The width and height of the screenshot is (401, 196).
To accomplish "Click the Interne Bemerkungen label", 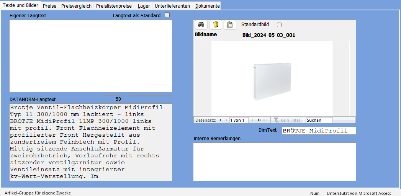I will [x=217, y=139].
